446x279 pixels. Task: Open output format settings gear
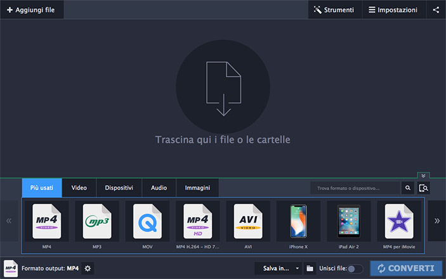click(x=88, y=268)
